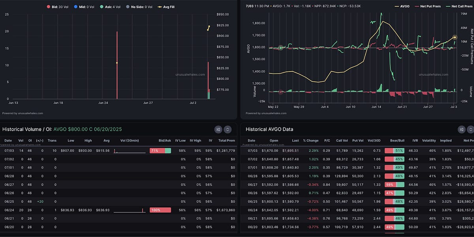Open column settings on Historical AVGO Data panel
Screen dimensions: 474x237
tap(461, 129)
